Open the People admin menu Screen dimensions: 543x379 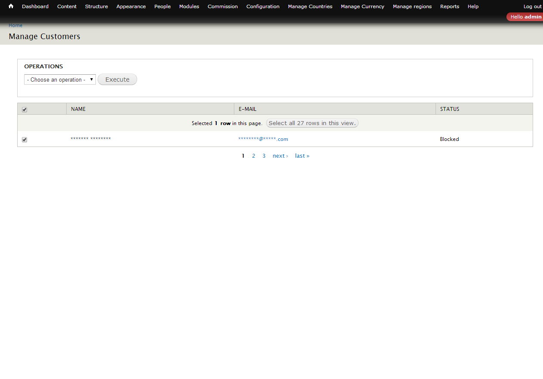pyautogui.click(x=162, y=6)
